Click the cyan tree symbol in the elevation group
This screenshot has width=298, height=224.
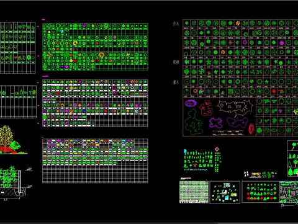point(185,151)
